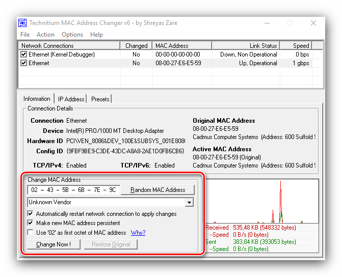Open the File menu
Viewport: 342px width, 277px height.
tap(25, 35)
